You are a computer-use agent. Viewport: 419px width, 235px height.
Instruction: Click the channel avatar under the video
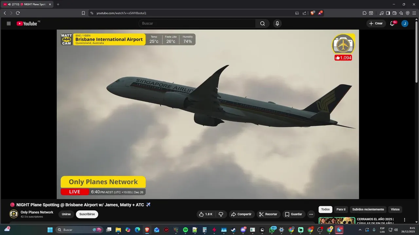tap(14, 214)
